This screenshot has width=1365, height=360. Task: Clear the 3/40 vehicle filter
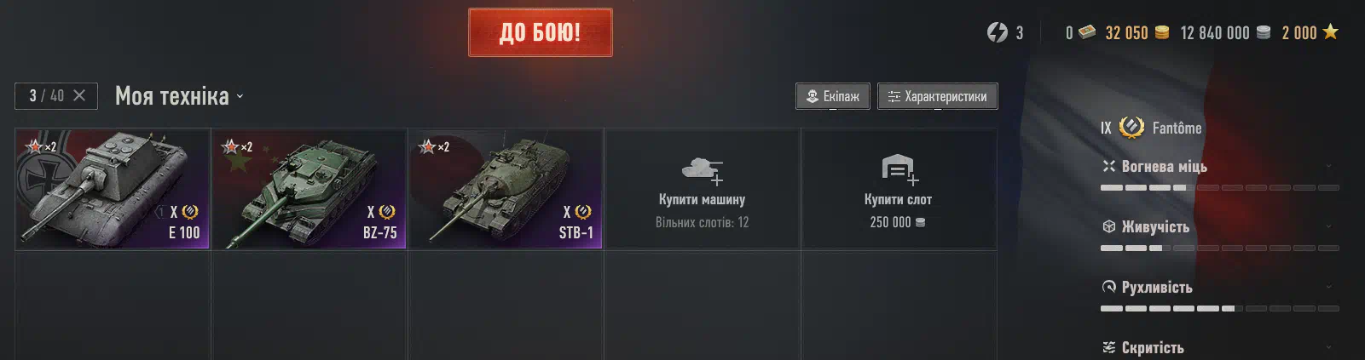79,95
